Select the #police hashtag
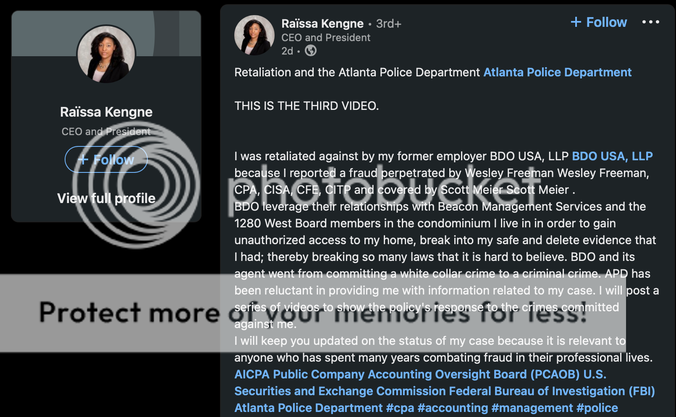This screenshot has width=676, height=417. [x=597, y=408]
